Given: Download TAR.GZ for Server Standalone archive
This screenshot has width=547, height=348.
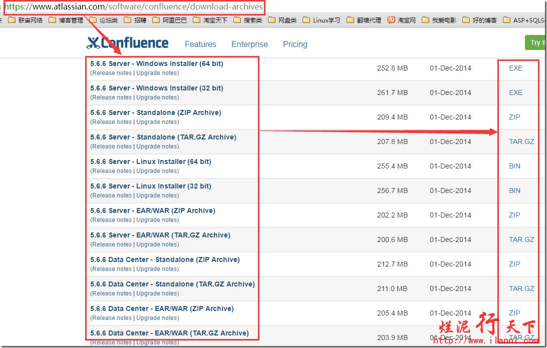Looking at the screenshot, I should (x=521, y=141).
